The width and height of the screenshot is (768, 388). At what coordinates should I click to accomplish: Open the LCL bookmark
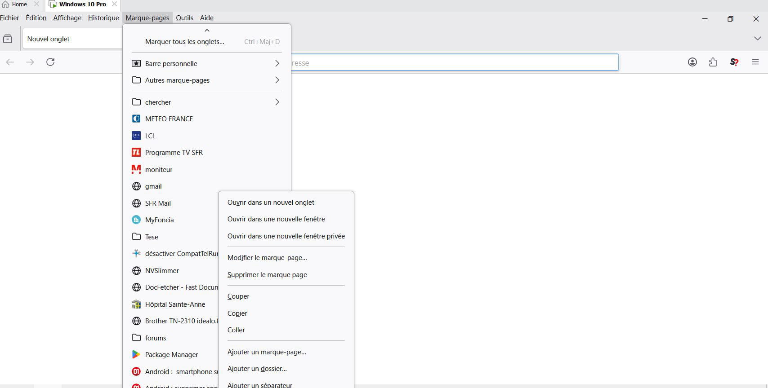tap(150, 136)
